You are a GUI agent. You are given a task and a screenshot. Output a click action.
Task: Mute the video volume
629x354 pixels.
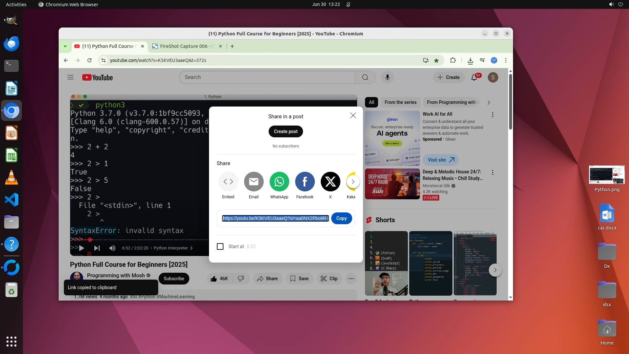[x=112, y=248]
